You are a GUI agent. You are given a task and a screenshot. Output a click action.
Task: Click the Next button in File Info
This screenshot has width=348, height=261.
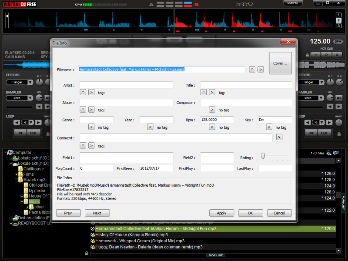[x=97, y=213]
